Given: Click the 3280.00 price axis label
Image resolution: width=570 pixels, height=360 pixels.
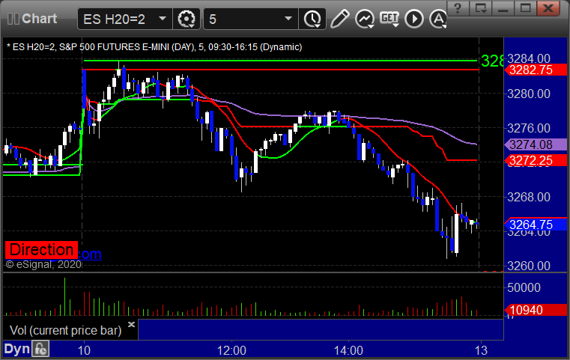Looking at the screenshot, I should 529,94.
